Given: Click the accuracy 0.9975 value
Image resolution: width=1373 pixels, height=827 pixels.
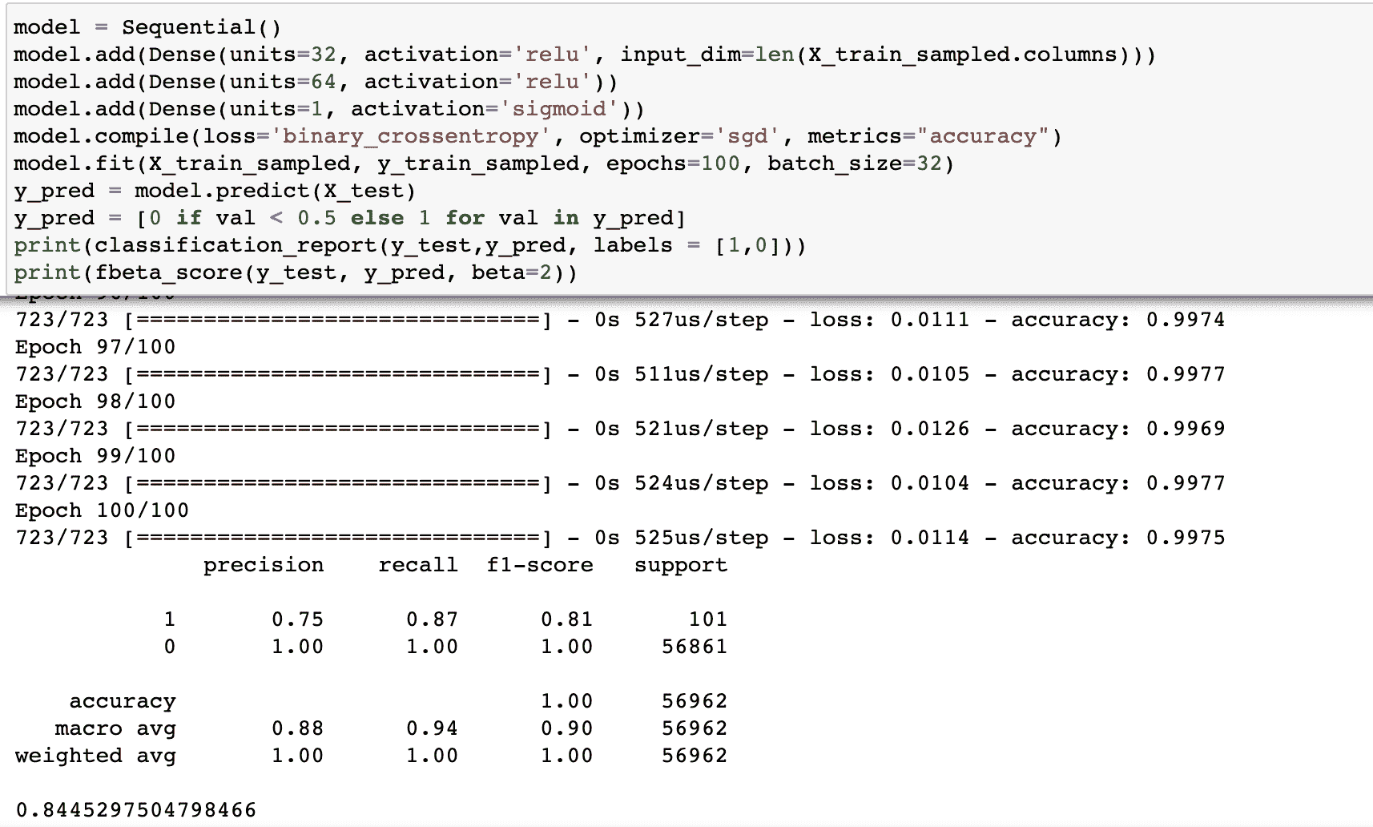Looking at the screenshot, I should tap(1185, 538).
